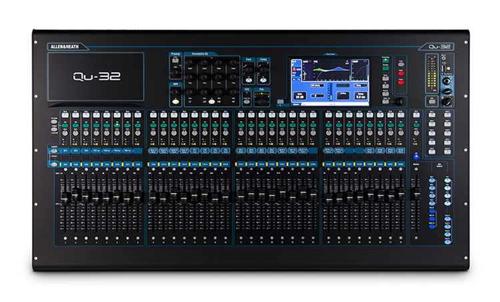Mute channel CH17 with its Mute key

[x=241, y=115]
